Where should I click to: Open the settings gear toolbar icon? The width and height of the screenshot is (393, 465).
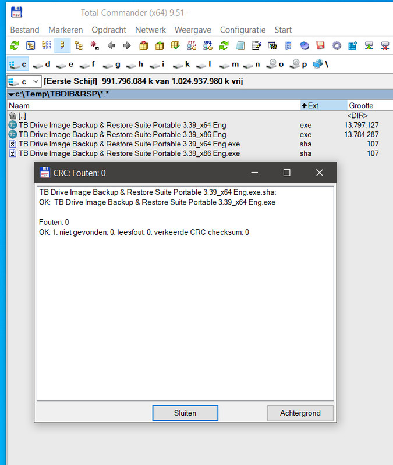click(x=337, y=46)
